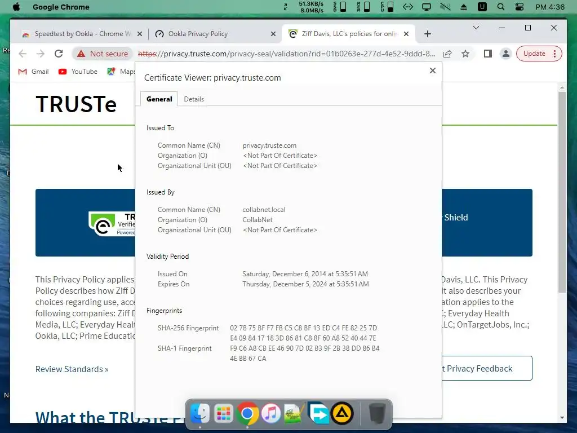Viewport: 577px width, 433px height.
Task: Toggle the side panel
Action: click(x=488, y=54)
